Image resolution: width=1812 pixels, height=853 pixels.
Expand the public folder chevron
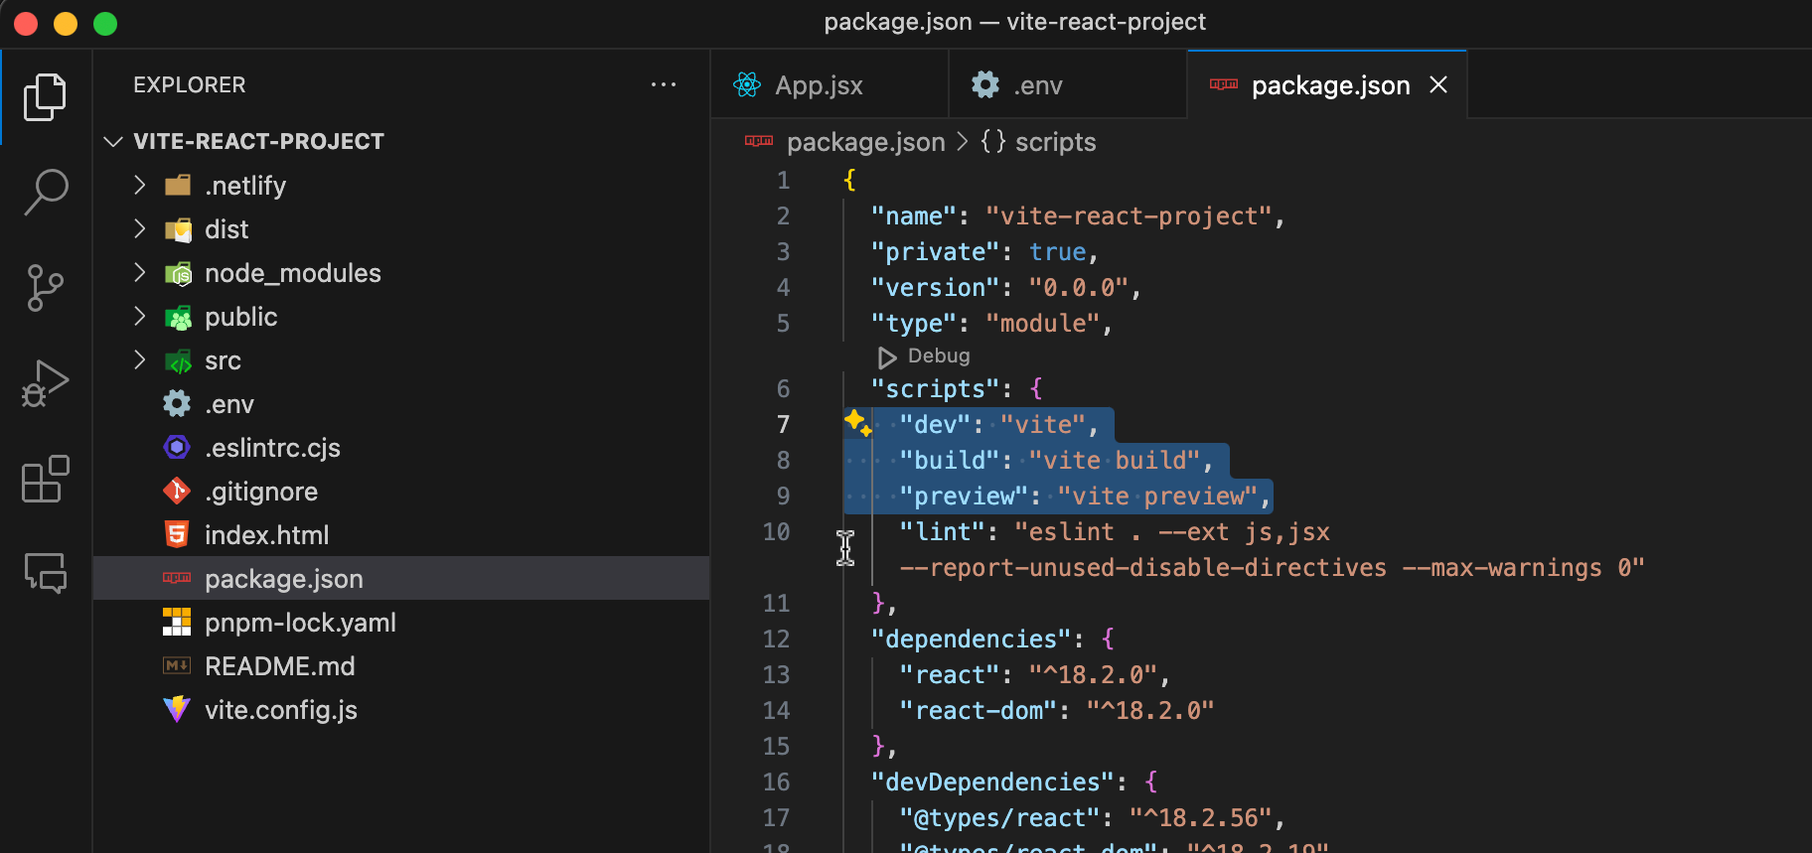[140, 317]
